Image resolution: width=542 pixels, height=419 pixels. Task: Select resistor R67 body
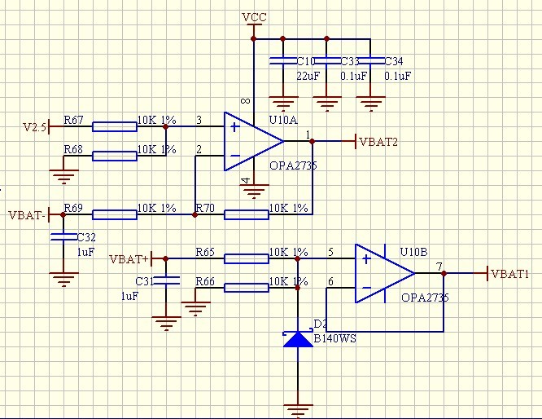click(115, 126)
